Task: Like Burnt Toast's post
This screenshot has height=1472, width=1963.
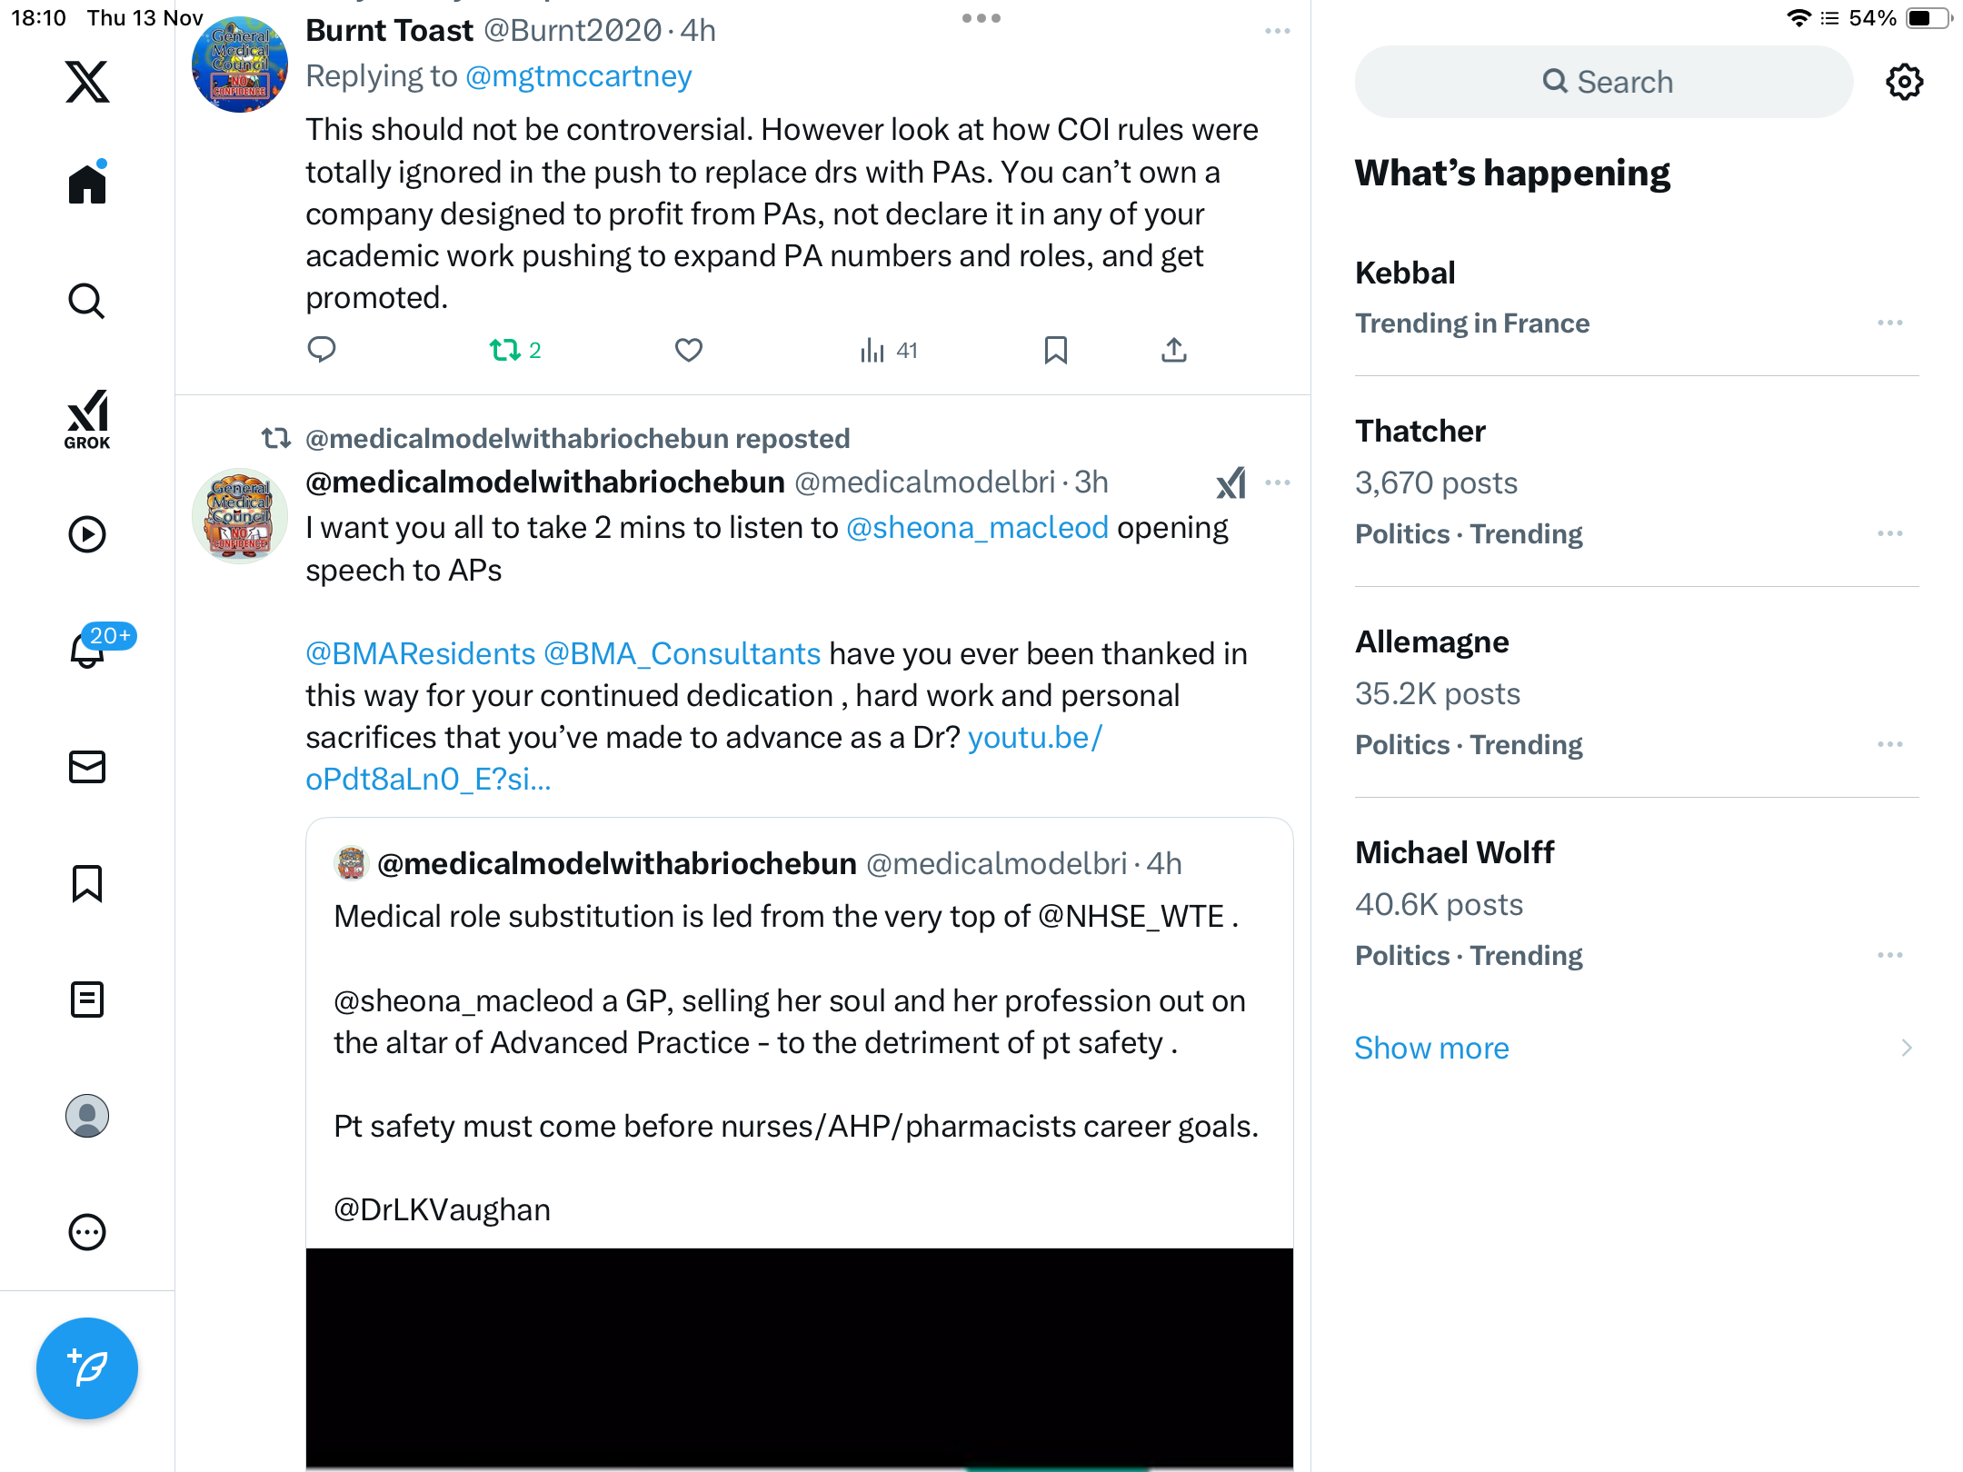Action: pos(689,350)
